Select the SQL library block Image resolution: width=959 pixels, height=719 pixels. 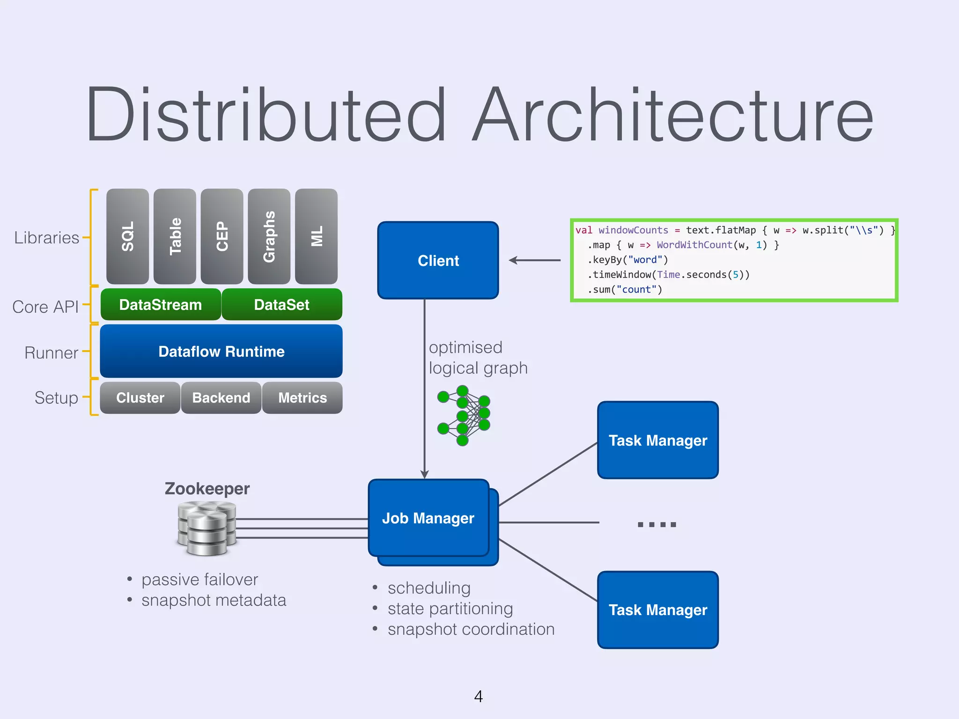pos(127,236)
